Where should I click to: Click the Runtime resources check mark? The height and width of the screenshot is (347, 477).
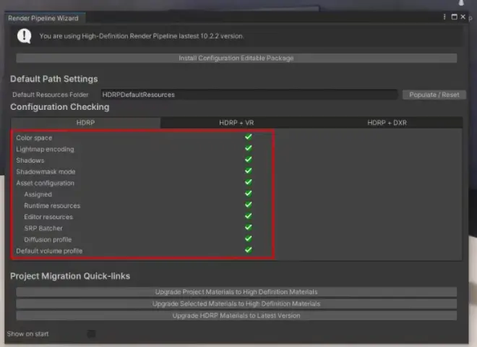pyautogui.click(x=249, y=205)
